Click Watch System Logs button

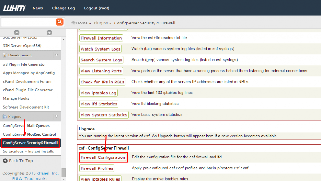click(x=100, y=49)
